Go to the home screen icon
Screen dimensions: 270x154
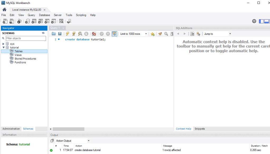click(4, 10)
